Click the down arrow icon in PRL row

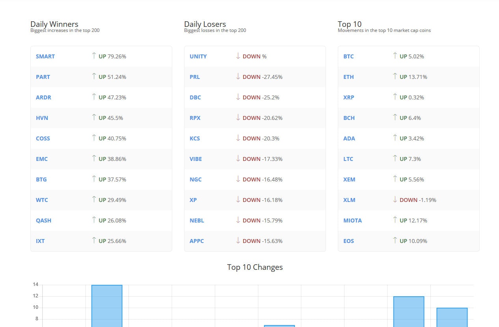click(238, 76)
